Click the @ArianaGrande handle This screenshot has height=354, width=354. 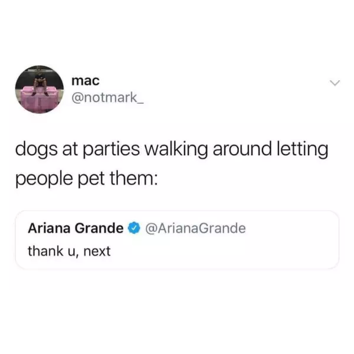click(x=195, y=228)
